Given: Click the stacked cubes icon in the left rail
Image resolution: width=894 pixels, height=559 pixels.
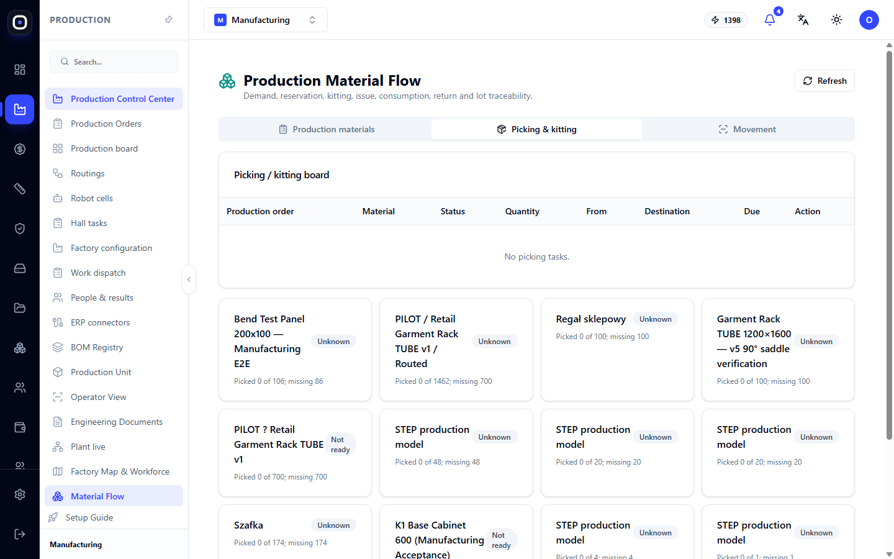Looking at the screenshot, I should coord(20,348).
